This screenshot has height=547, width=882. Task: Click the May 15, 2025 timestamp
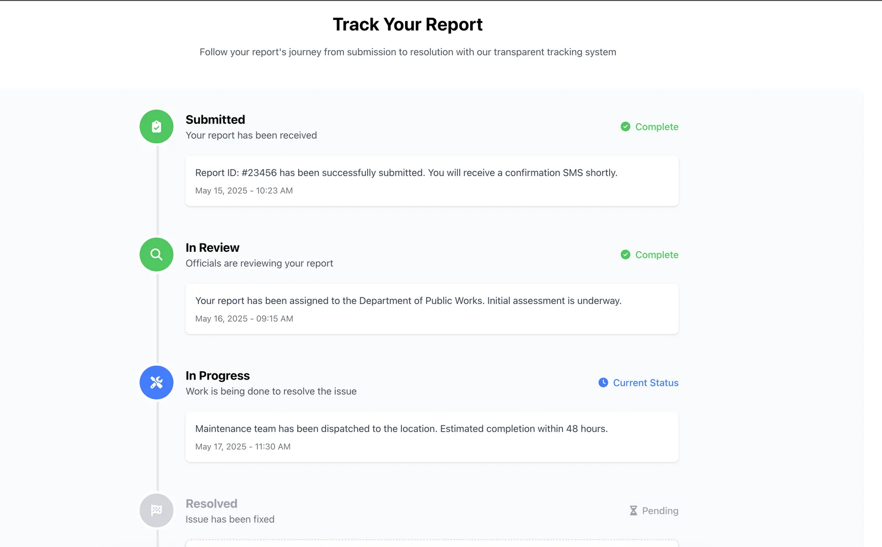point(244,191)
